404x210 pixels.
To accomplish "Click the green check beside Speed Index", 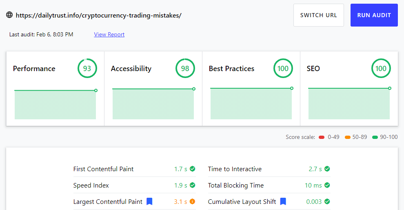I will 193,185.
